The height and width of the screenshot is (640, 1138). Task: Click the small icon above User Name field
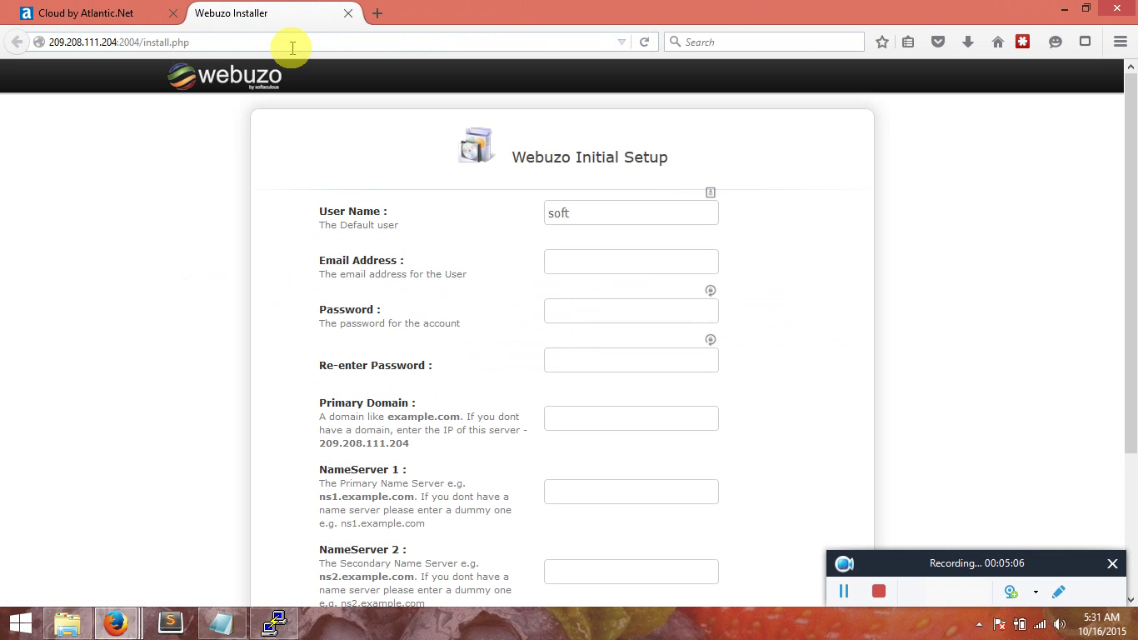click(711, 192)
